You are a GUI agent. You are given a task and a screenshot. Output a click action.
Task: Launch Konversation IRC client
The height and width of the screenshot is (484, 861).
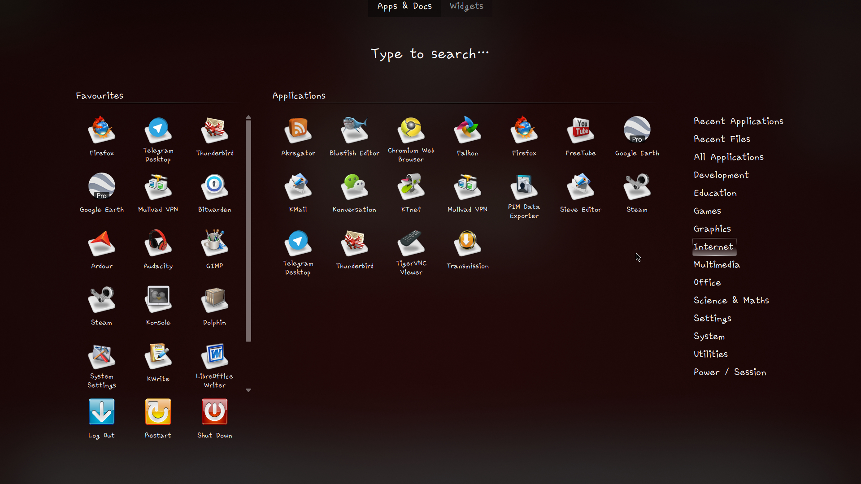[x=355, y=193]
